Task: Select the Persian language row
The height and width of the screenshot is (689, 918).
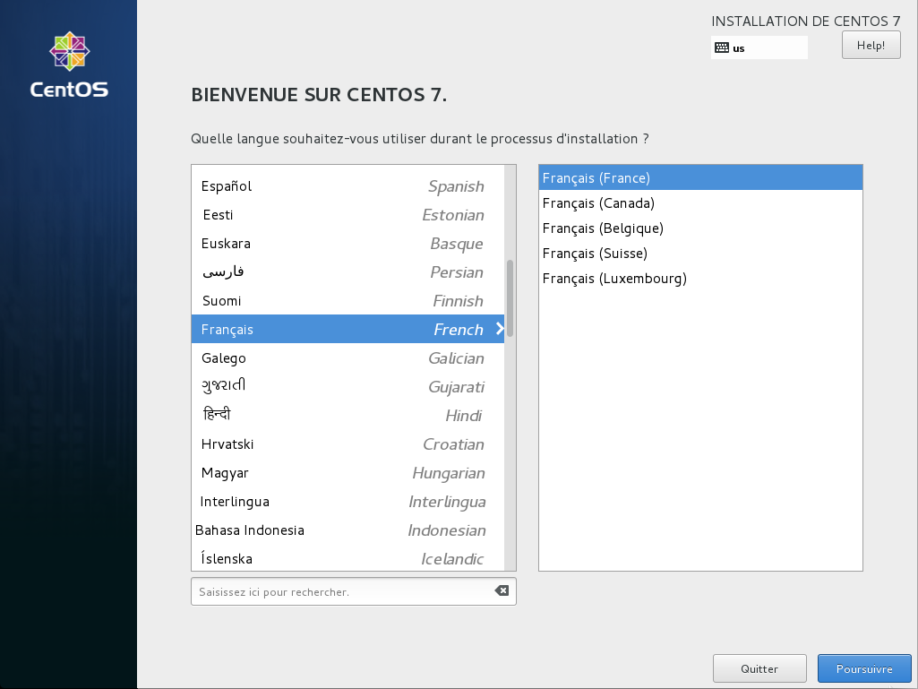Action: coord(347,272)
